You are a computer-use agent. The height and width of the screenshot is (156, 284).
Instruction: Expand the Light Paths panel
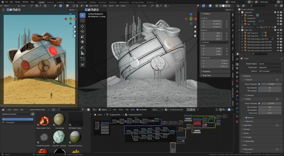click(248, 125)
